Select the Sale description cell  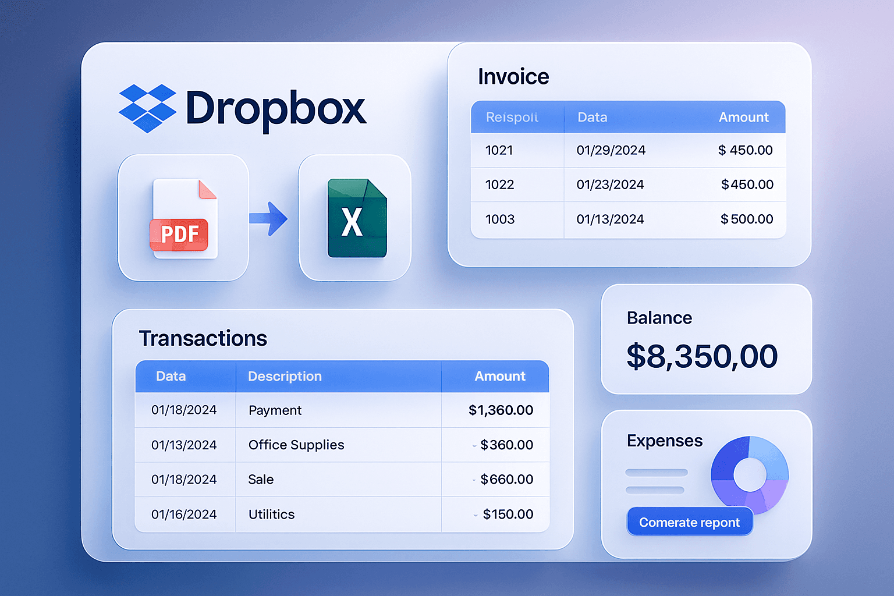click(x=261, y=480)
